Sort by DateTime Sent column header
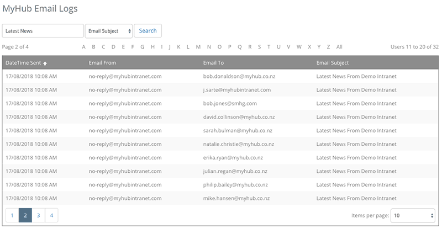Image resolution: width=442 pixels, height=228 pixels. click(23, 63)
